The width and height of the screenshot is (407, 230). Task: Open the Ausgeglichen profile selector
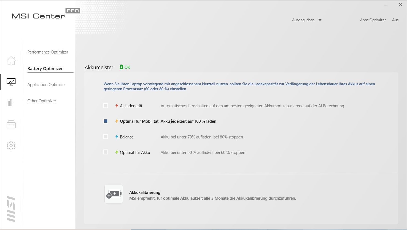[x=307, y=20]
